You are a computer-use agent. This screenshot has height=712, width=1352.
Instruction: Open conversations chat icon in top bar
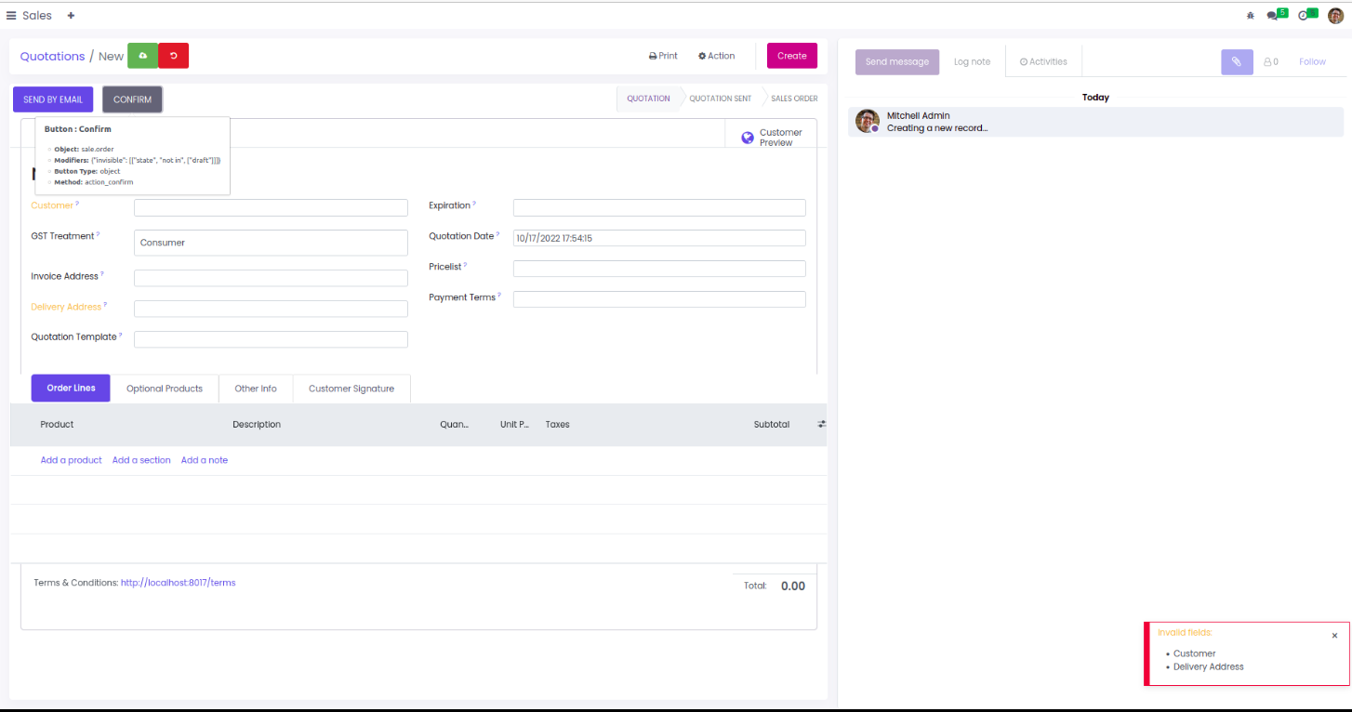(1273, 16)
